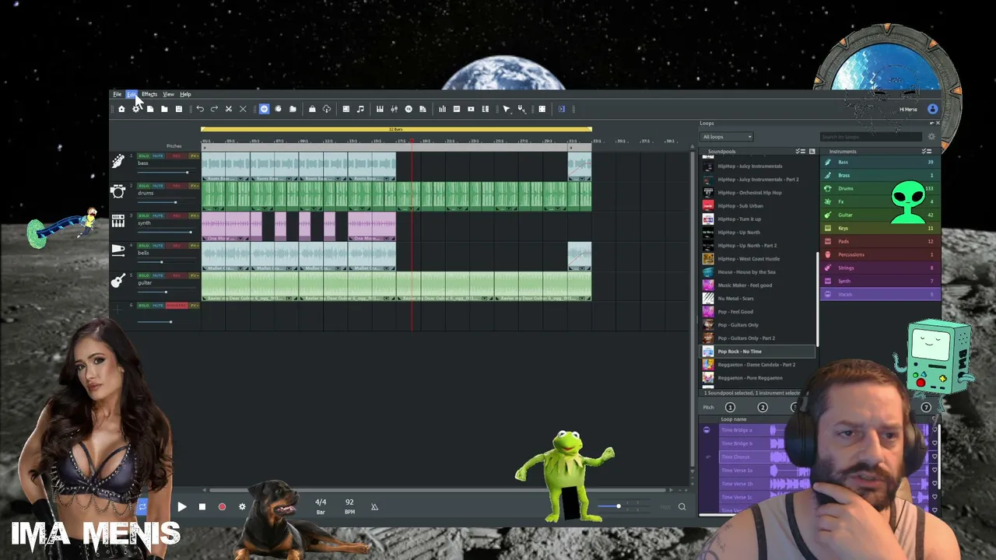Solo the synth track
This screenshot has width=996, height=560.
pos(144,215)
